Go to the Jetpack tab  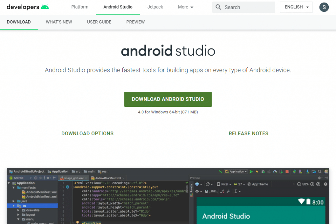(x=155, y=7)
